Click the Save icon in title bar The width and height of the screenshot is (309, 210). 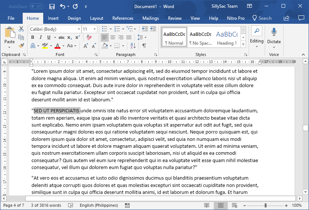point(52,7)
